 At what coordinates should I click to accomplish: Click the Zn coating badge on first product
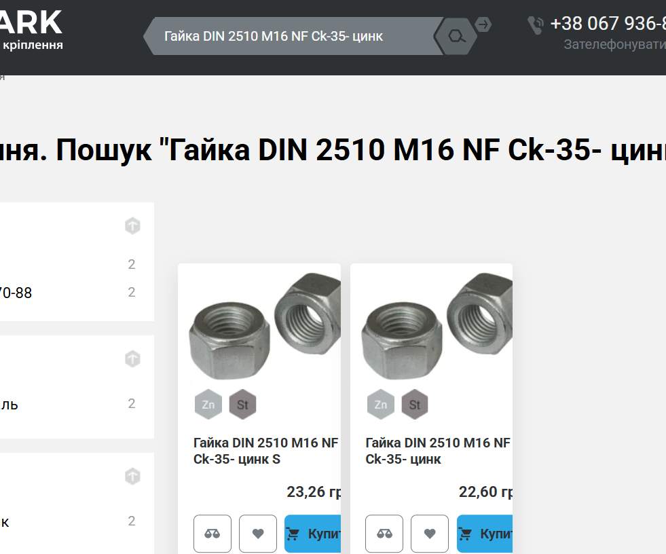pos(208,405)
